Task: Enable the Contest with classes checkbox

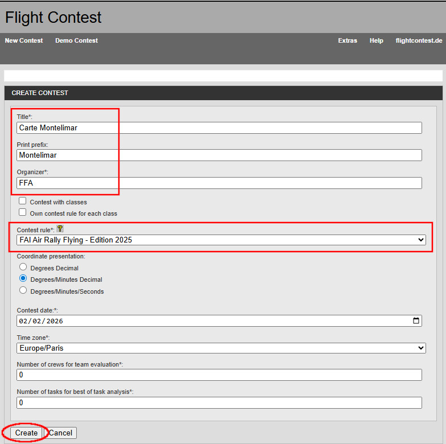Action: (23, 201)
